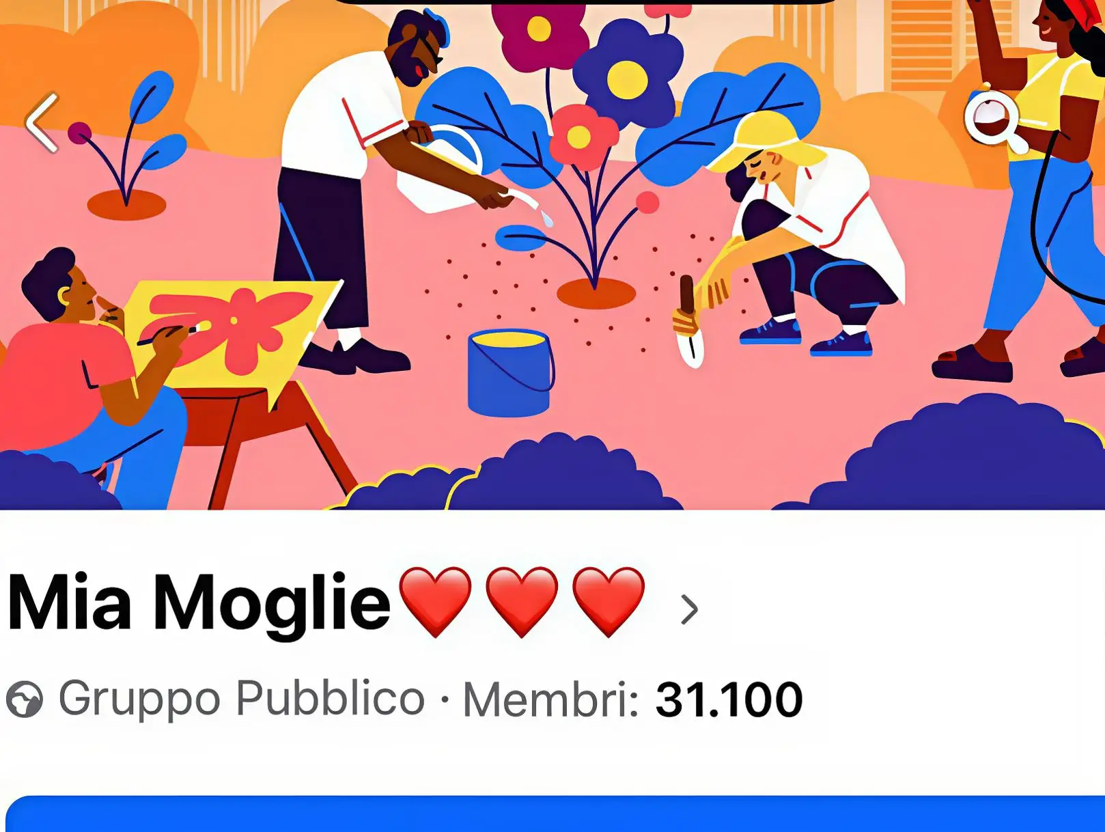Click the blue paint bucket in cover
The height and width of the screenshot is (832, 1105).
point(511,373)
